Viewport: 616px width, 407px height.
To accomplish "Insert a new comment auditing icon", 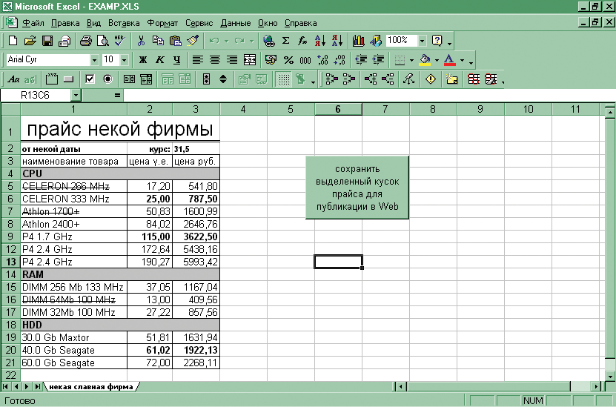I will click(x=451, y=79).
